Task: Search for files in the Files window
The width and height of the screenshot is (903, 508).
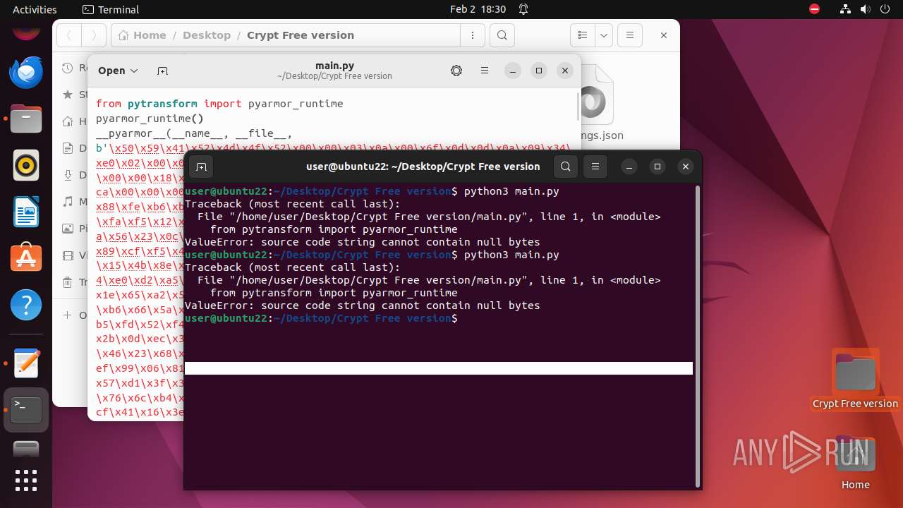Action: pos(502,35)
